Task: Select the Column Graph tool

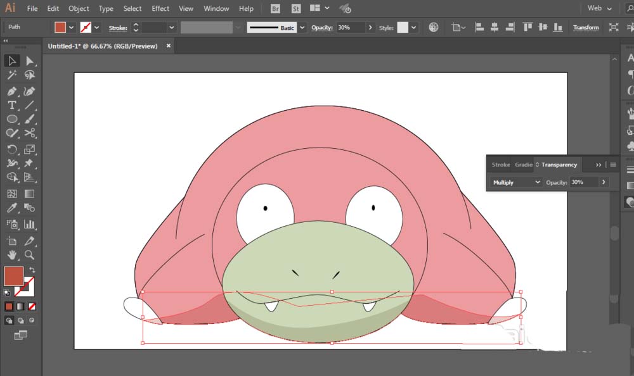Action: (x=30, y=224)
